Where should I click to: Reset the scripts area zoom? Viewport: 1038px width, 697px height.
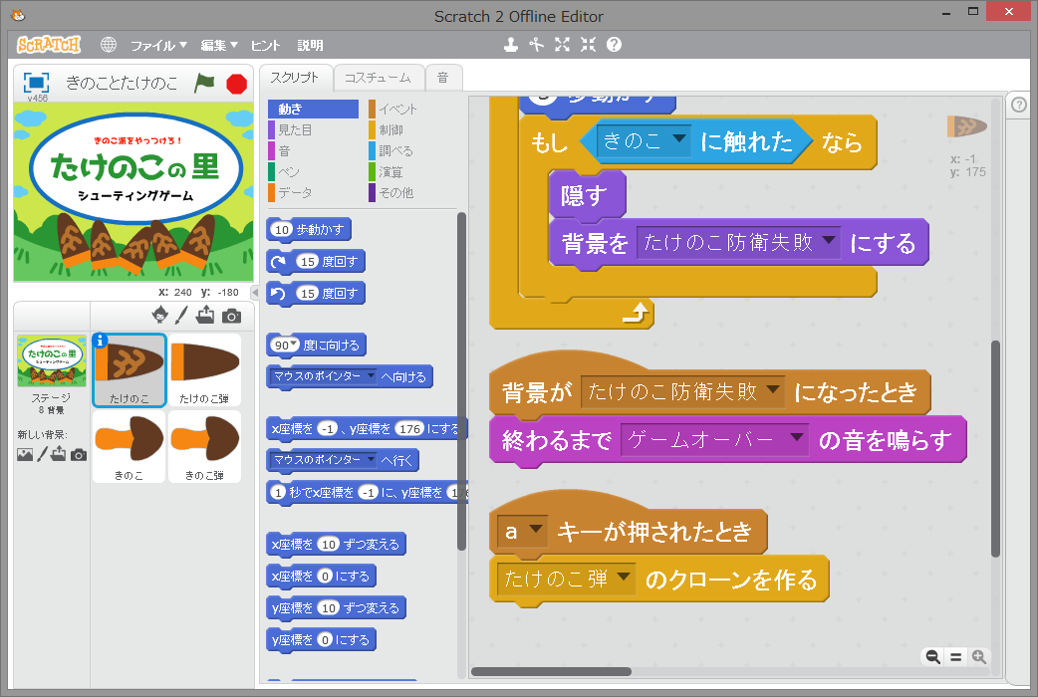pos(956,656)
